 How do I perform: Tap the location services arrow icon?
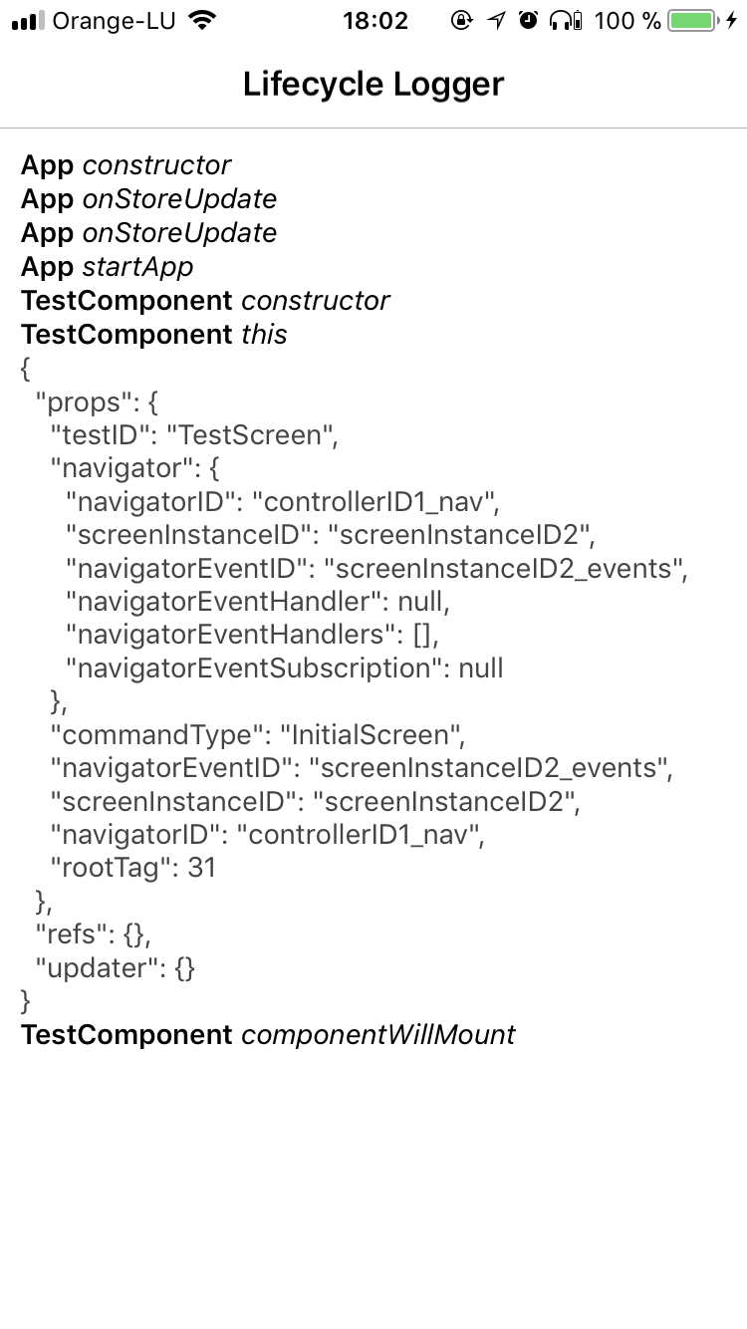point(497,19)
